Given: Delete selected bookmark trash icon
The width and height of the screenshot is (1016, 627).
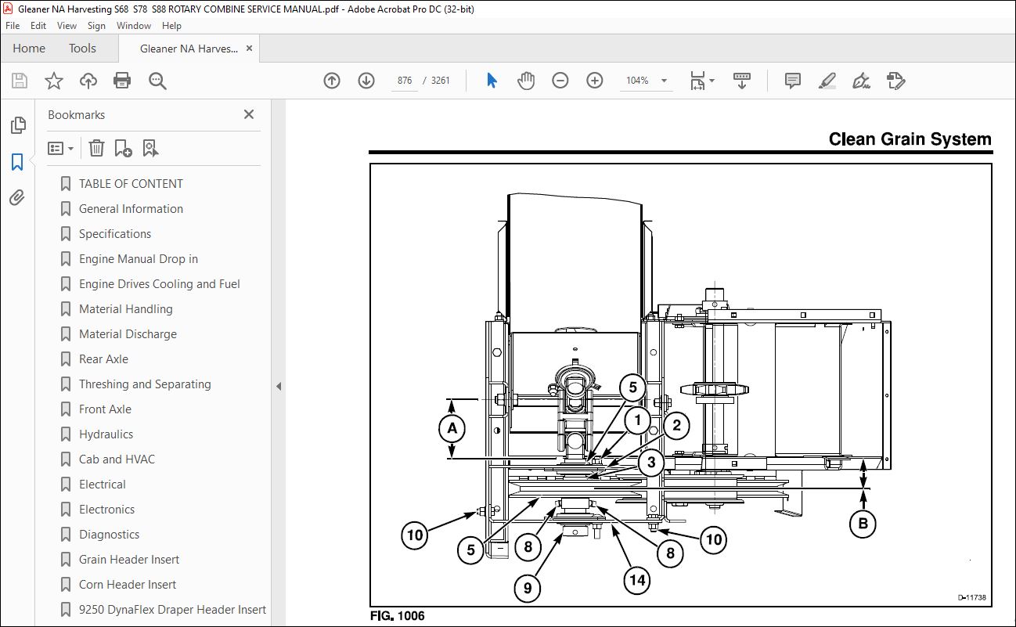Looking at the screenshot, I should pyautogui.click(x=96, y=148).
